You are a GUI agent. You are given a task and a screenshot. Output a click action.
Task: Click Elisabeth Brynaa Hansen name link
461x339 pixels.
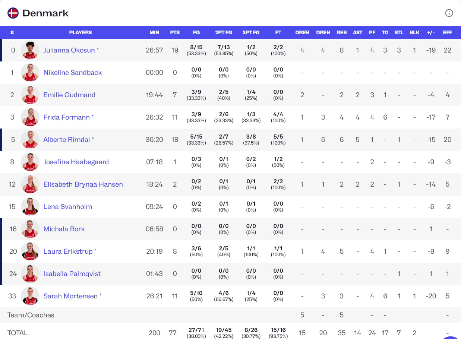(x=83, y=184)
